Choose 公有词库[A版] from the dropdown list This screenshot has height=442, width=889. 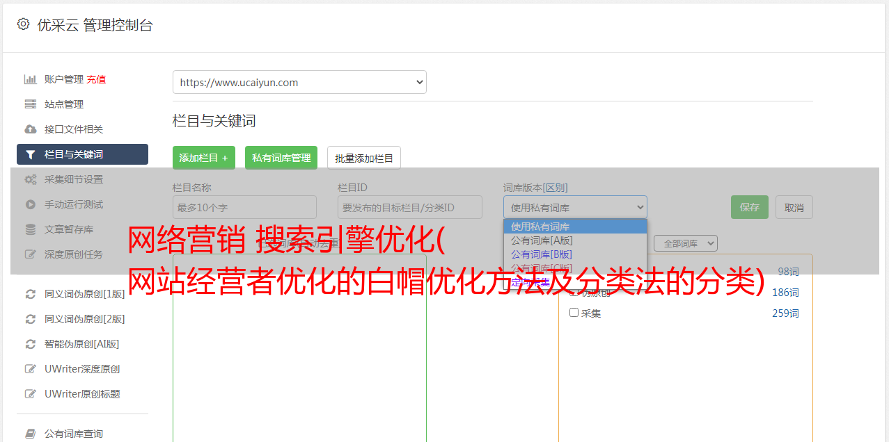[575, 240]
